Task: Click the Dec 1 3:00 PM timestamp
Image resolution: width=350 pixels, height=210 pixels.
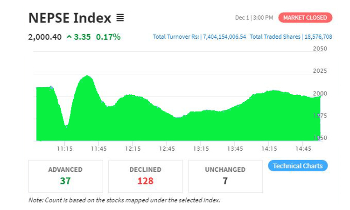Action: [x=254, y=18]
